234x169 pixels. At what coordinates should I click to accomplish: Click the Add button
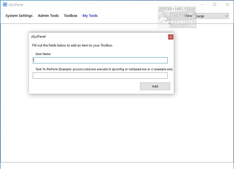(155, 86)
